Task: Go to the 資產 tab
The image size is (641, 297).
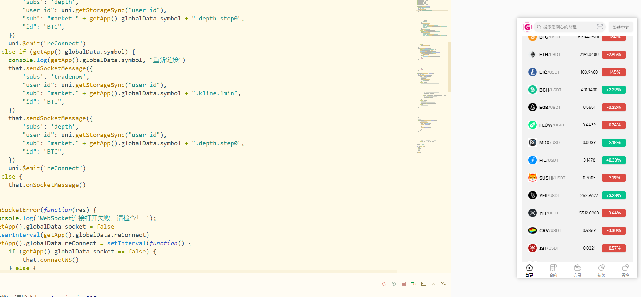Action: [x=625, y=270]
